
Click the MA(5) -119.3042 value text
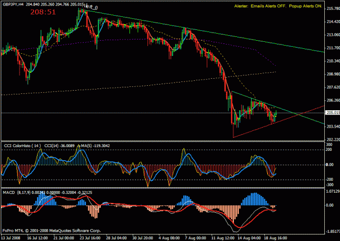(x=95, y=146)
